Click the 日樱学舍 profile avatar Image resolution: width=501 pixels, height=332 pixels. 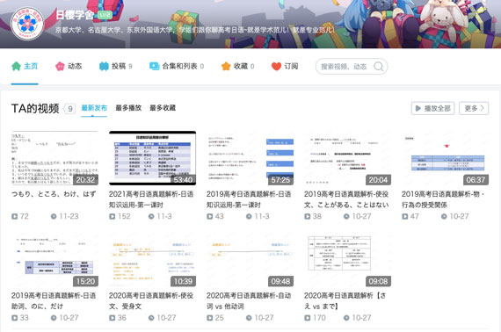click(27, 24)
